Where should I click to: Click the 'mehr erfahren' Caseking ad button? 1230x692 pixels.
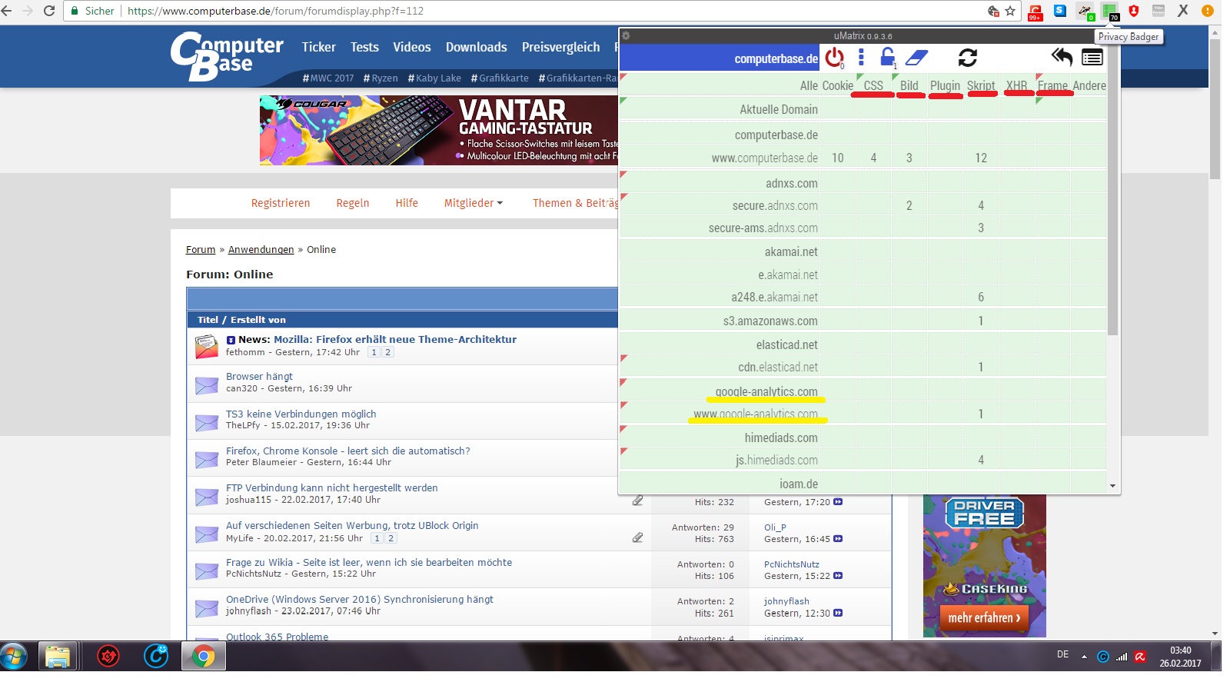pos(984,617)
